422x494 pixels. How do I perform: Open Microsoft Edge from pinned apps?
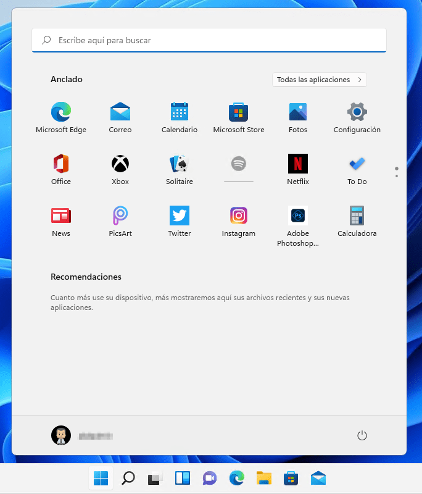pos(60,117)
